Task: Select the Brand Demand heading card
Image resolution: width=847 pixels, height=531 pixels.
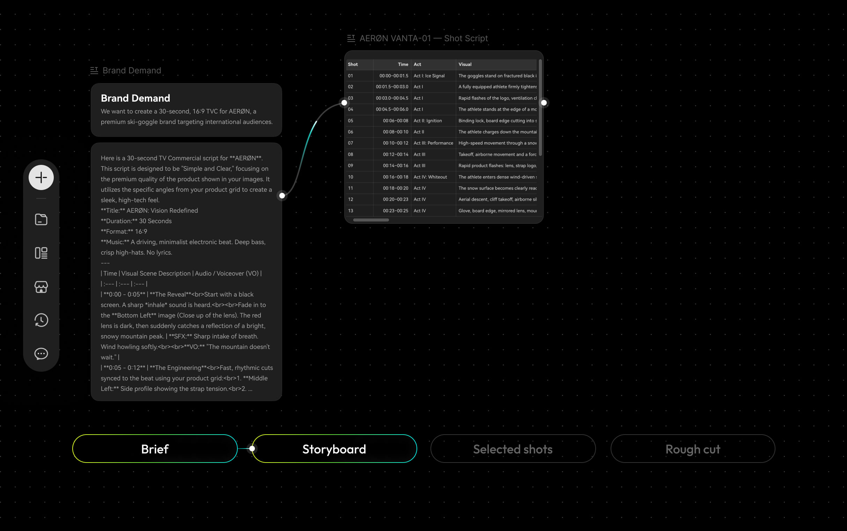Action: point(186,110)
